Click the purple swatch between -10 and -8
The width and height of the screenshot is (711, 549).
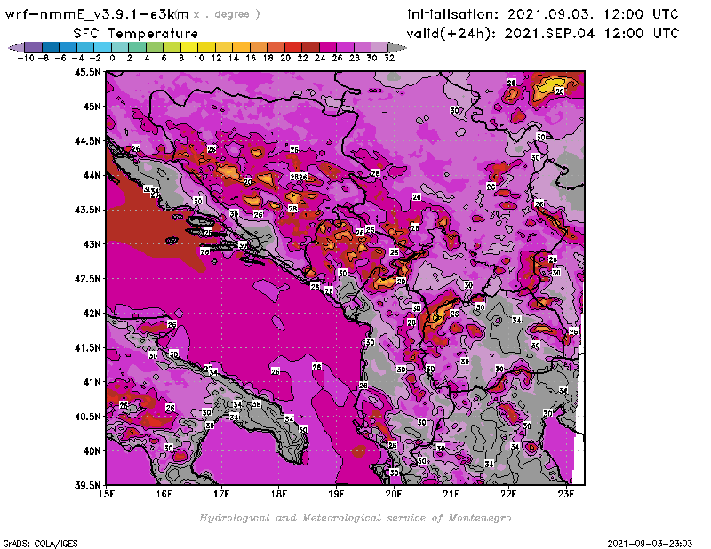(34, 47)
